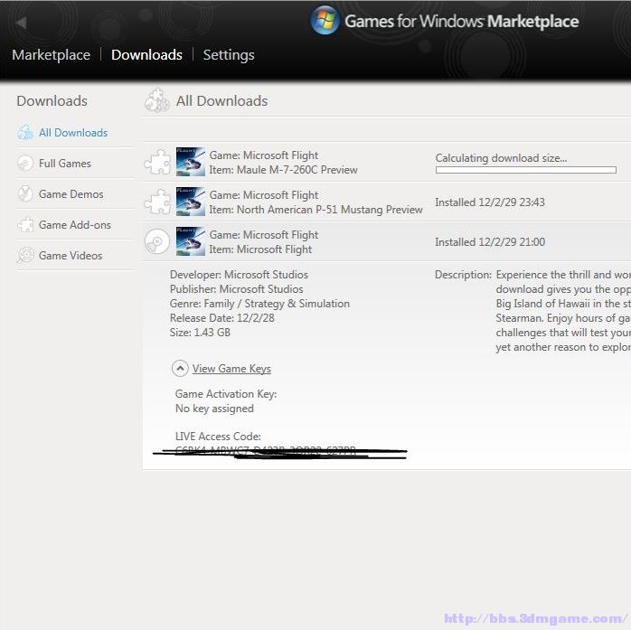Click the Genre: Family / Strategy & Simulation line

tap(259, 304)
